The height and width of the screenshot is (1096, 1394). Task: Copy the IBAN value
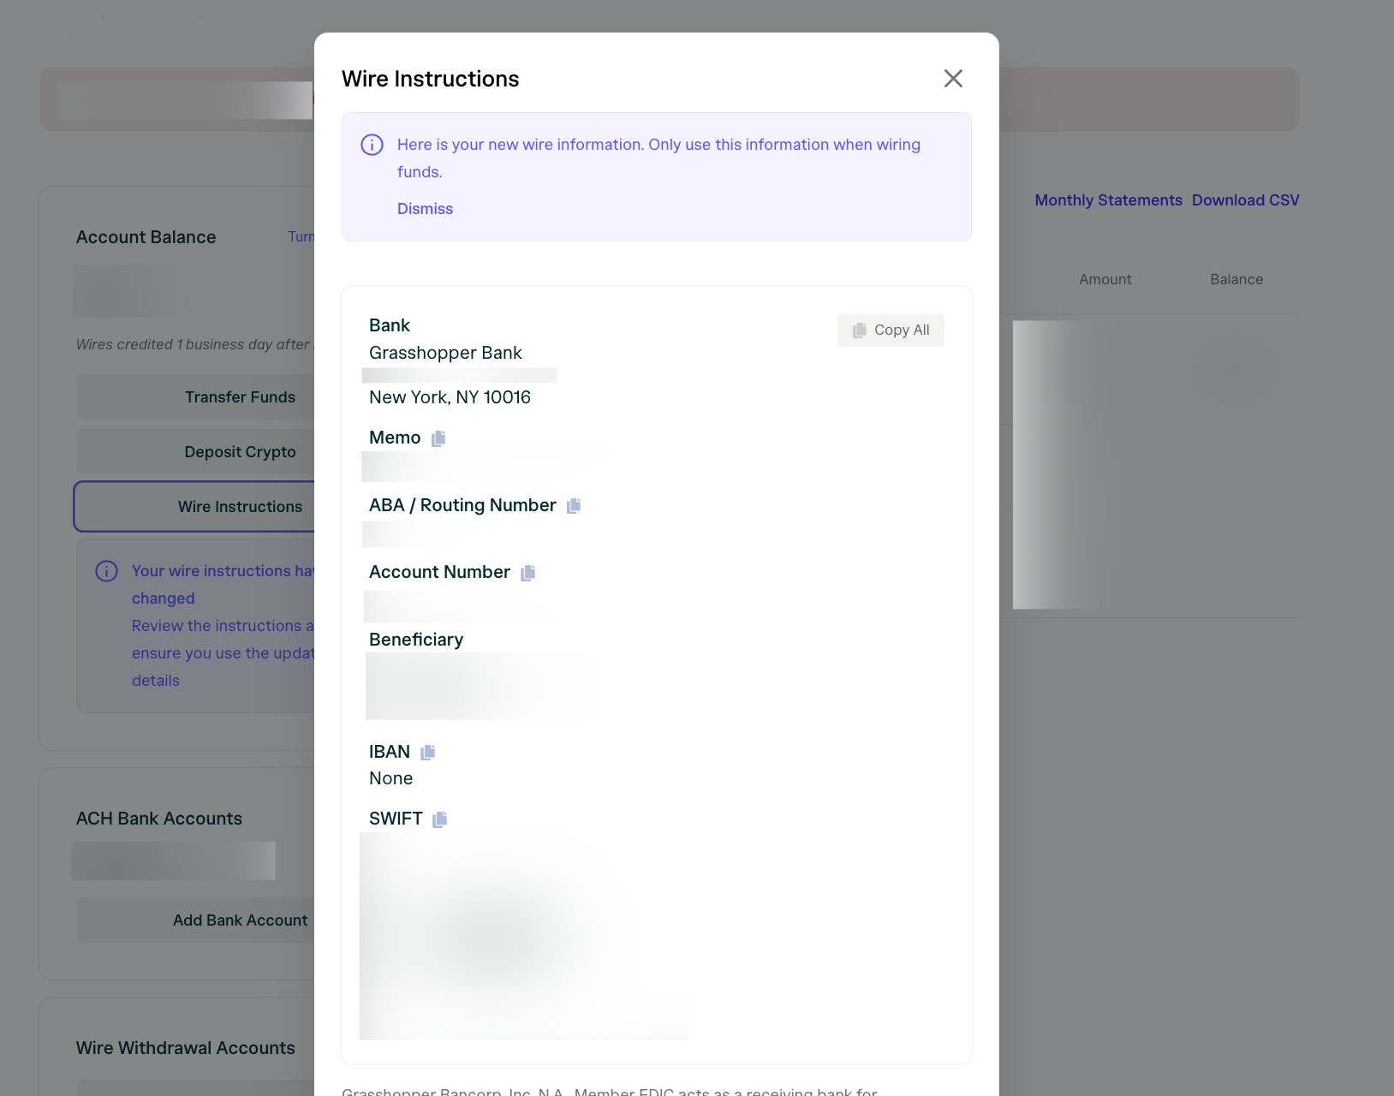428,752
